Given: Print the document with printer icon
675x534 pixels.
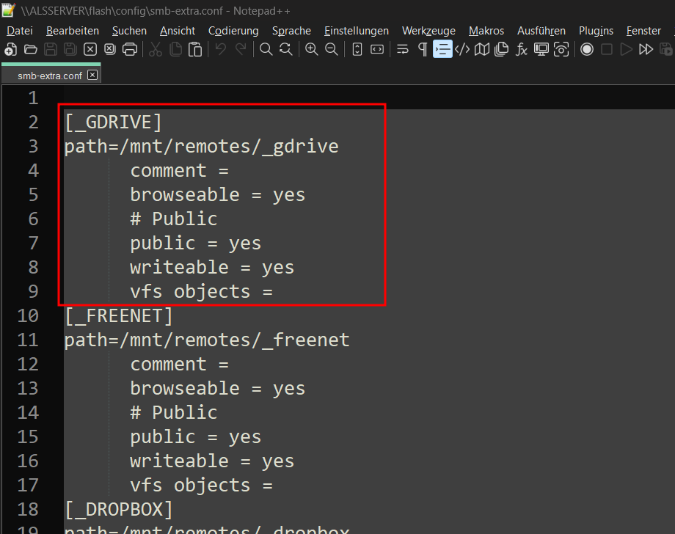Looking at the screenshot, I should point(130,49).
